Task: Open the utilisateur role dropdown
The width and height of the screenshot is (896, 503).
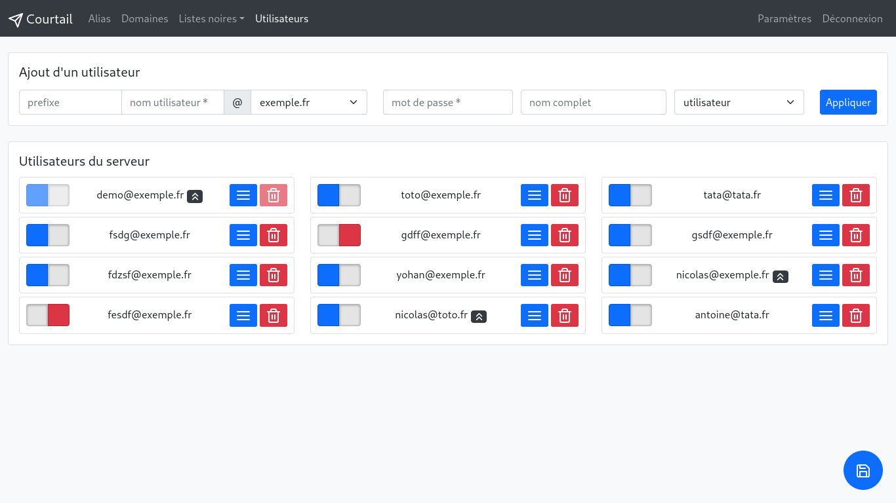Action: point(739,102)
